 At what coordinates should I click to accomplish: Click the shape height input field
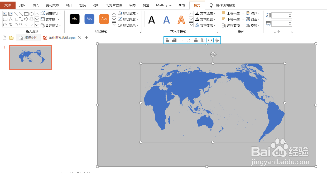tap(282, 15)
